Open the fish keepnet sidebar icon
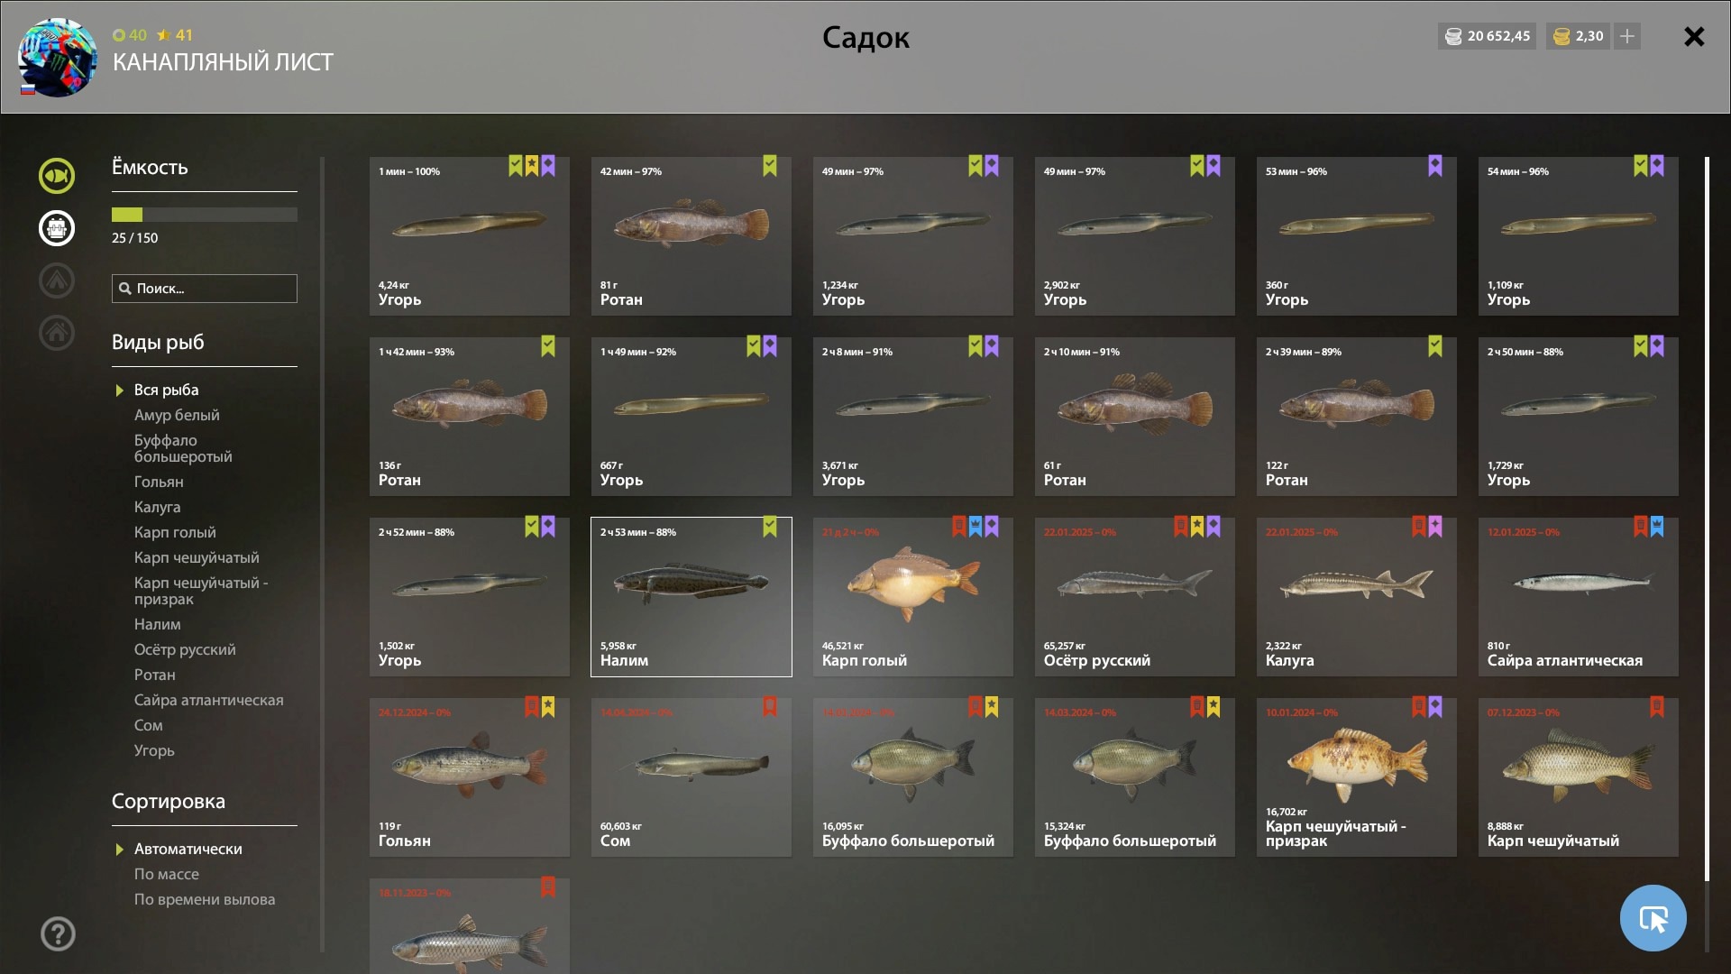Viewport: 1731px width, 974px height. coord(57,176)
